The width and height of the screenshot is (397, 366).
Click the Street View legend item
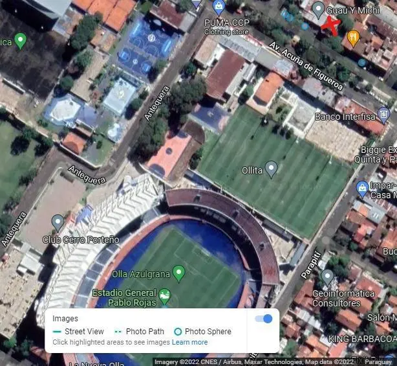78,332
